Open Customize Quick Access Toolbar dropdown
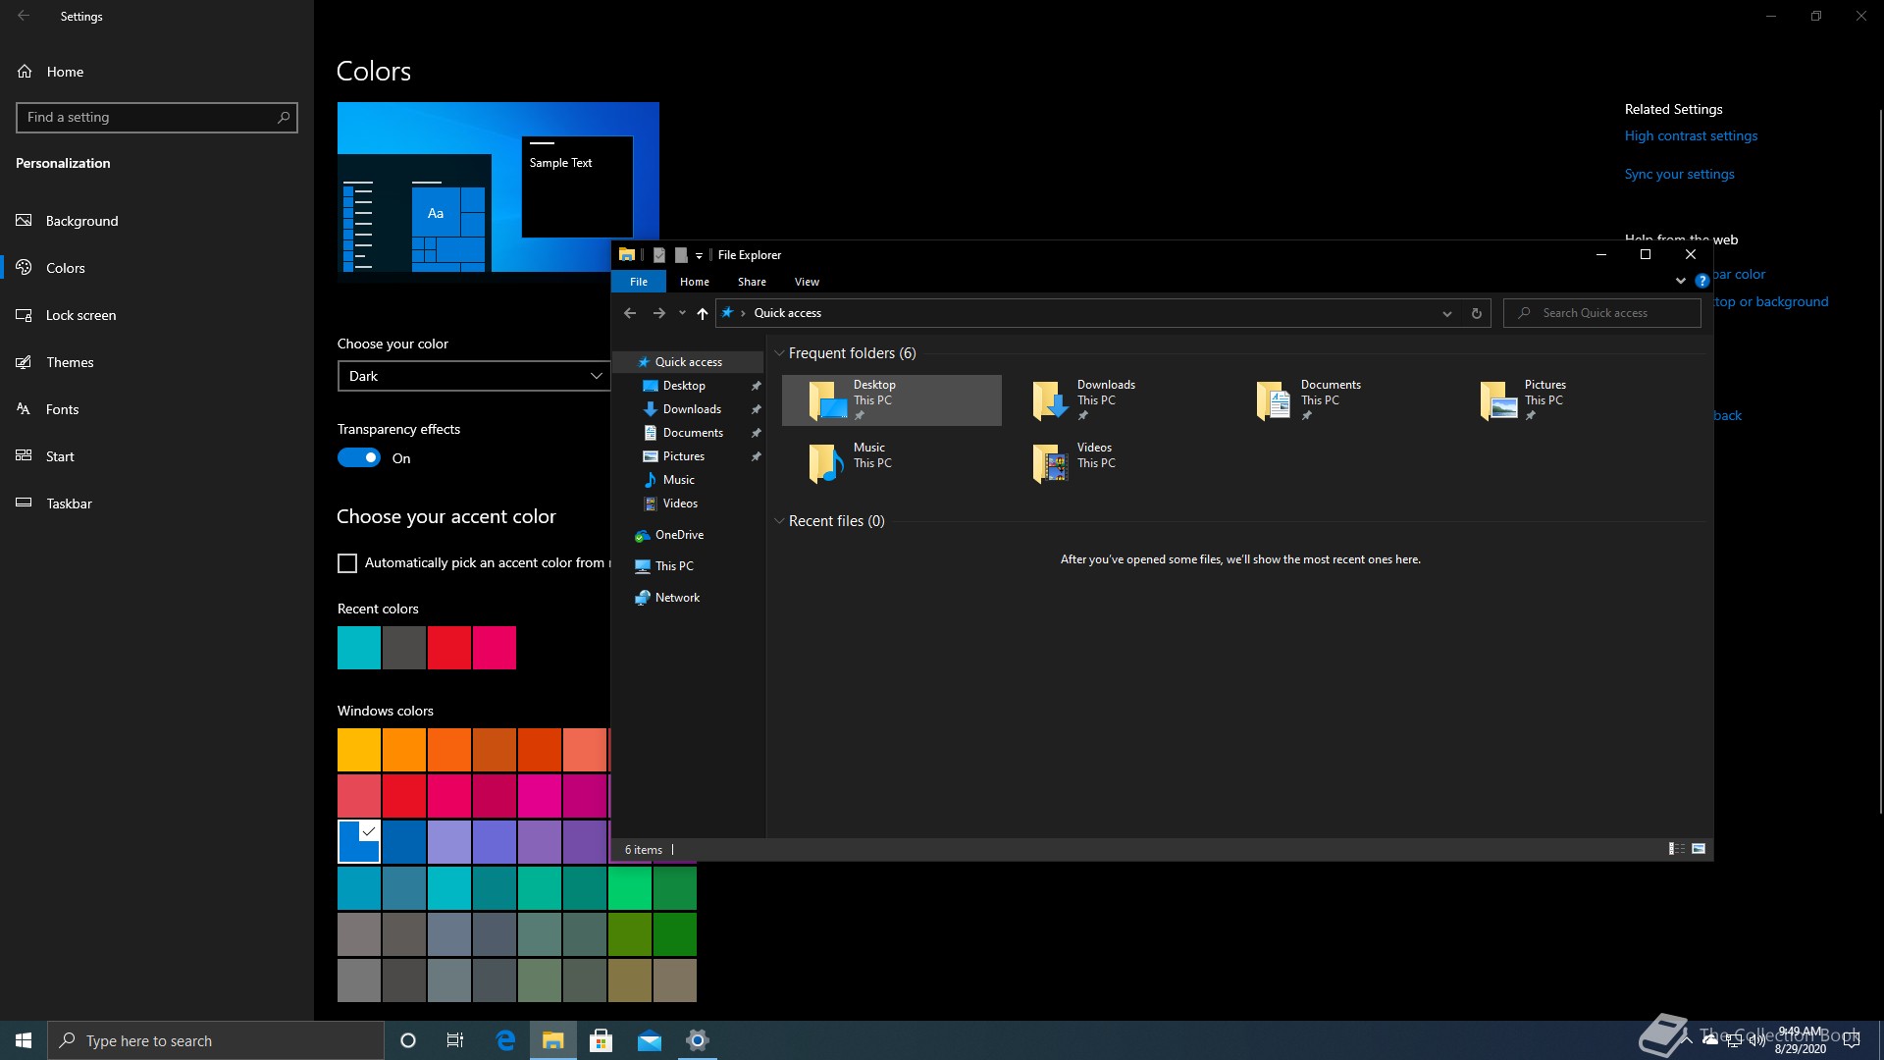The image size is (1884, 1060). tap(699, 255)
